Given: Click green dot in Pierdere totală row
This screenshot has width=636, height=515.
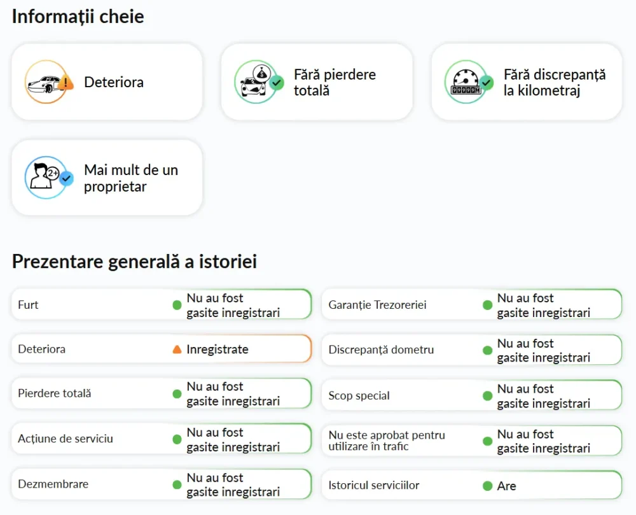Looking at the screenshot, I should pos(177,393).
